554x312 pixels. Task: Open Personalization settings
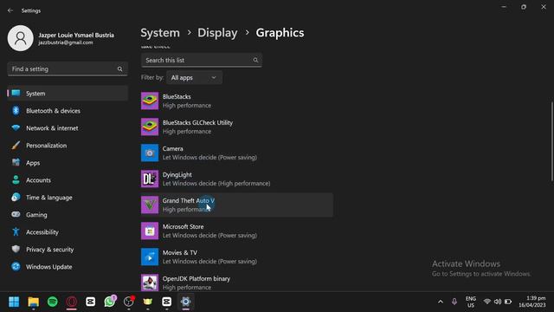click(x=68, y=146)
